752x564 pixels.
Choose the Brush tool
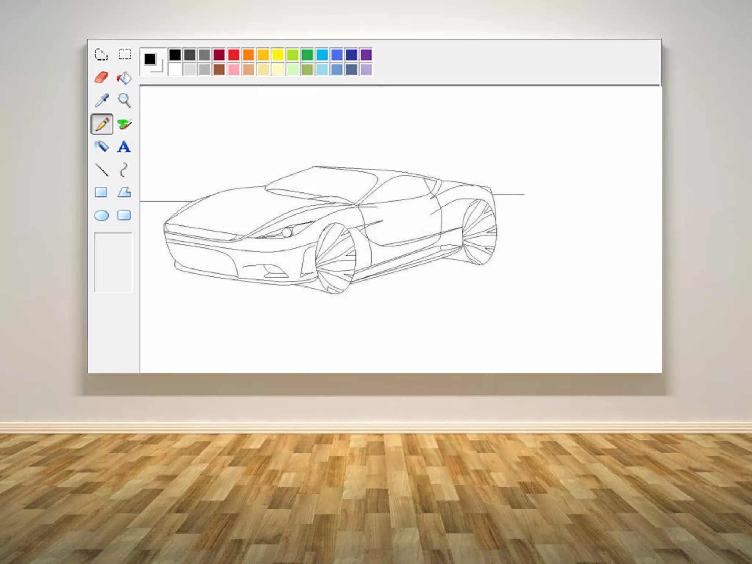click(124, 124)
